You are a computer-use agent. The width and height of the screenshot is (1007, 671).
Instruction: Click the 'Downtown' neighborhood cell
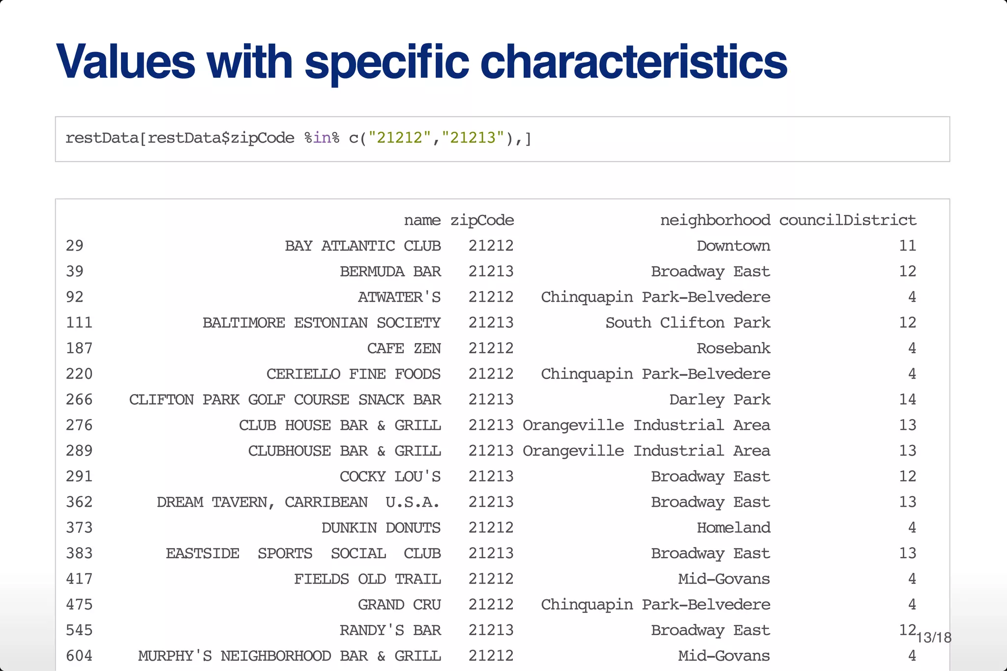click(x=734, y=246)
